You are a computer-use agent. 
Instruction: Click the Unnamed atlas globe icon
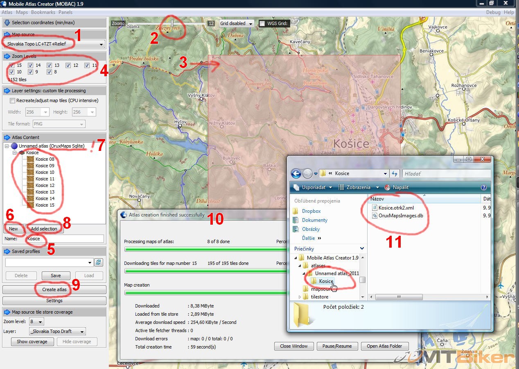(14, 146)
